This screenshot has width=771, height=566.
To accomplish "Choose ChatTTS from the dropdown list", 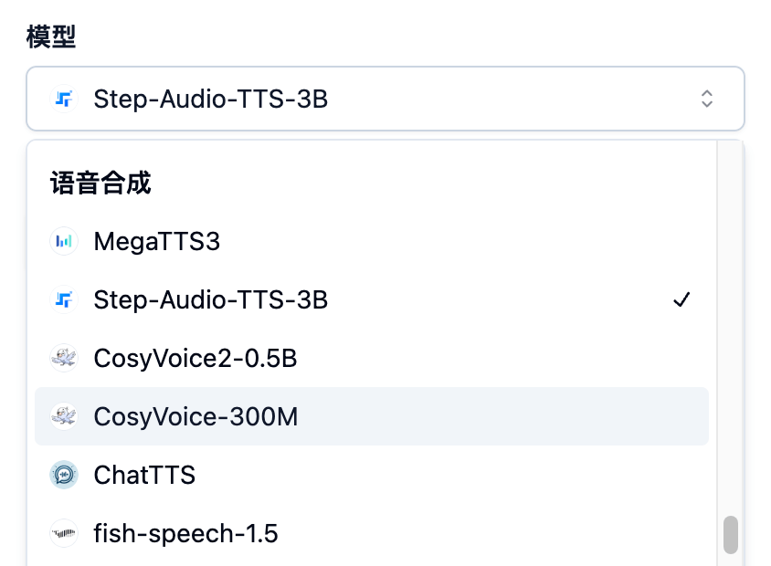I will (x=144, y=475).
